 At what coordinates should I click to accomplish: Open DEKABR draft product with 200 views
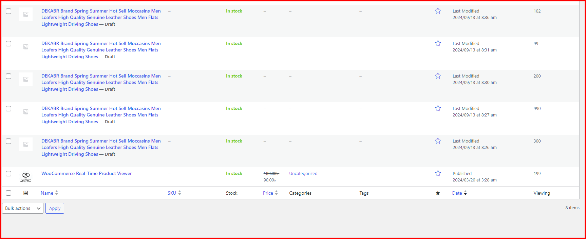(x=101, y=83)
